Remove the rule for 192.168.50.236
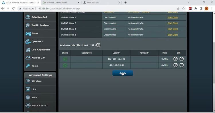Viewport: 215px width, 113px height. (181, 59)
